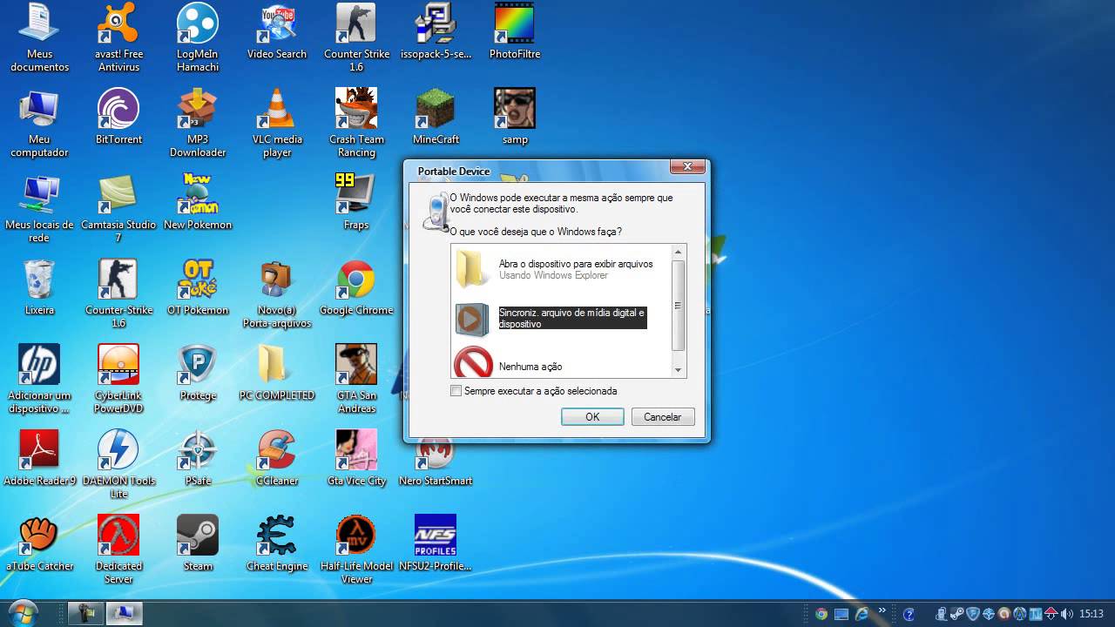Open the MineCraft desktop icon
Screen dimensions: 1115x627
[436, 117]
